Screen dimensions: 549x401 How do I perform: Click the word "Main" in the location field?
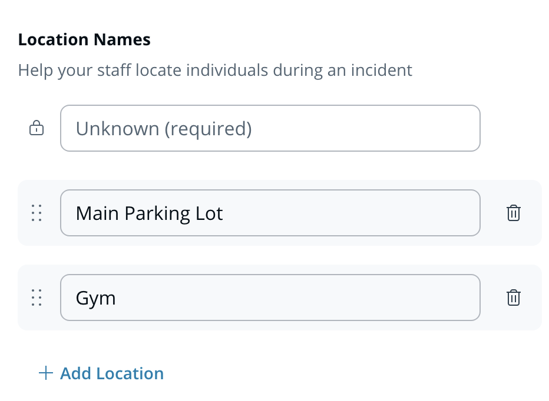[97, 213]
